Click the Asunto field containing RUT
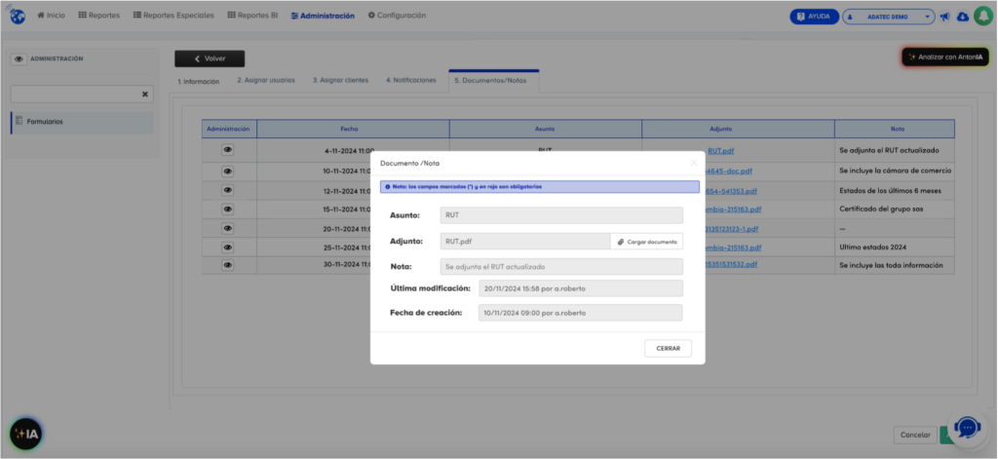998x459 pixels. [x=561, y=215]
